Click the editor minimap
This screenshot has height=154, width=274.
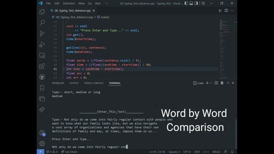click(x=226, y=49)
